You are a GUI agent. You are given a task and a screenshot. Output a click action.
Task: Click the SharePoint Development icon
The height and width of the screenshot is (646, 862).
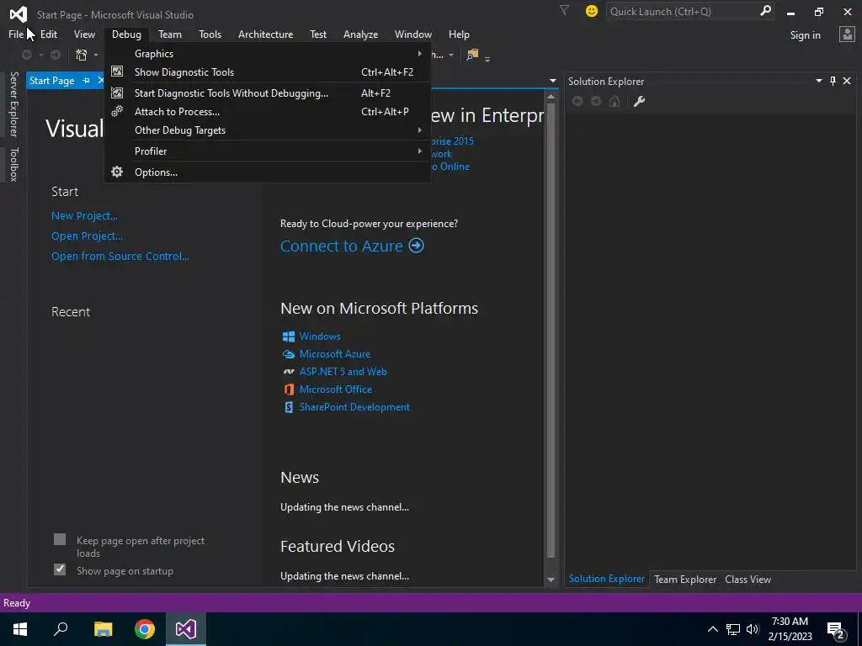(289, 407)
